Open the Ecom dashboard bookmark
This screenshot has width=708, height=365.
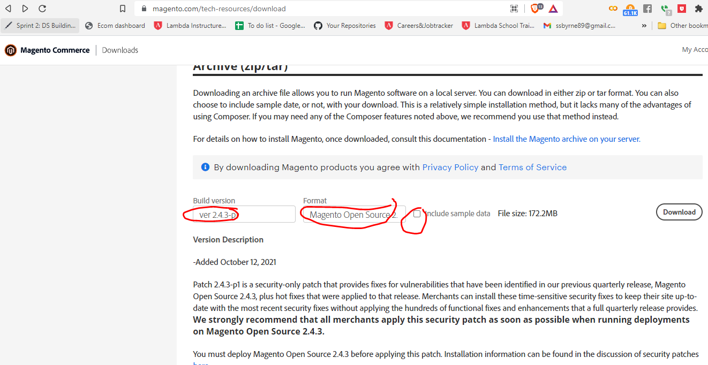(x=115, y=25)
